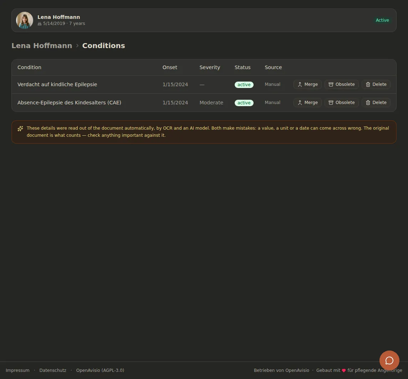Mark Absence-Epilepsie (CAE) as Obsolete

point(341,103)
